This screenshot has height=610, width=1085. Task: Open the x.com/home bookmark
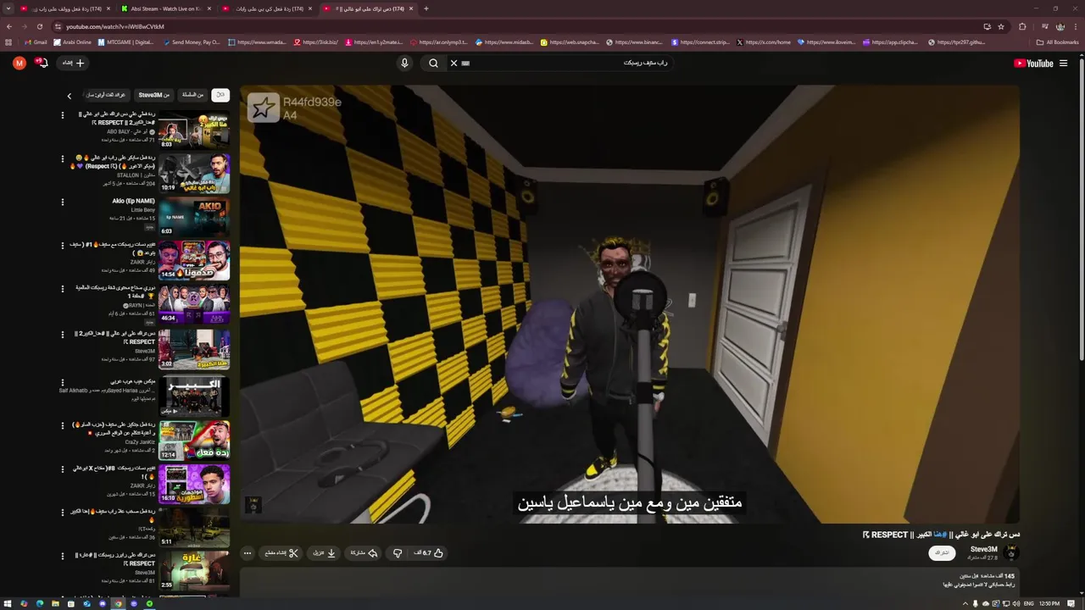pos(764,42)
